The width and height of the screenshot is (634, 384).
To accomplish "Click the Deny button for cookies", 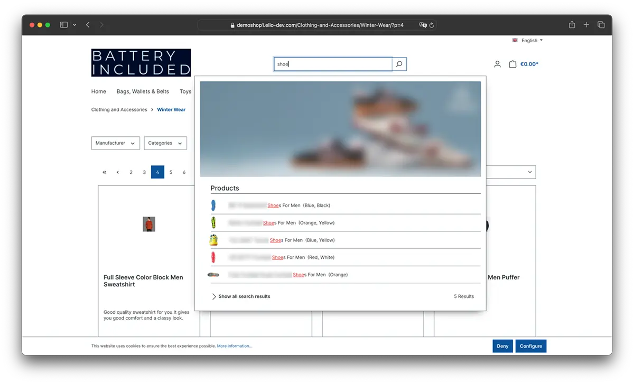I will [x=502, y=346].
